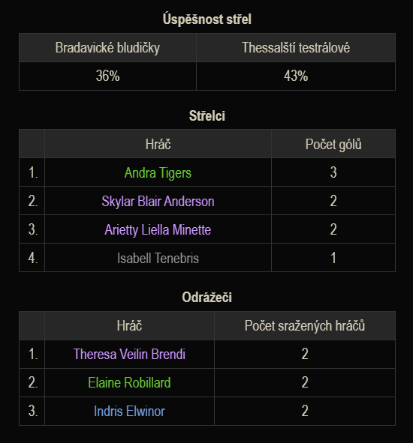Open Arietty Liella Minette profile link
This screenshot has height=443, width=413.
tap(158, 229)
